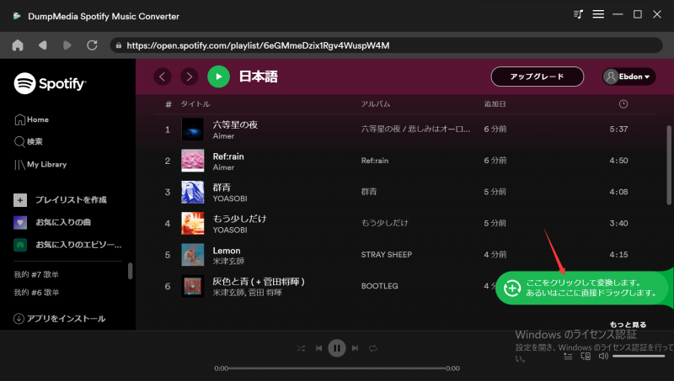Mute with the volume speaker icon
The width and height of the screenshot is (674, 381).
click(603, 356)
